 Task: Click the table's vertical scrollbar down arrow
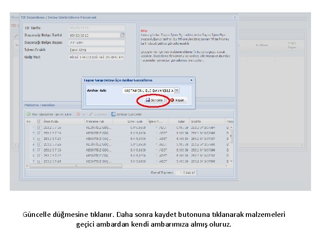pos(231,161)
